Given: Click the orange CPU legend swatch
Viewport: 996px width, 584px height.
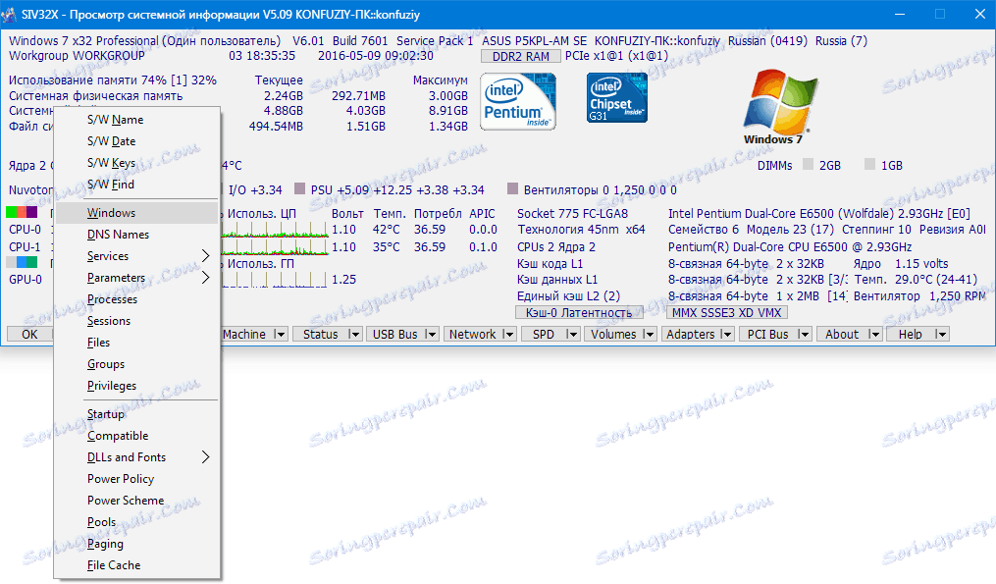Looking at the screenshot, I should coord(22,212).
